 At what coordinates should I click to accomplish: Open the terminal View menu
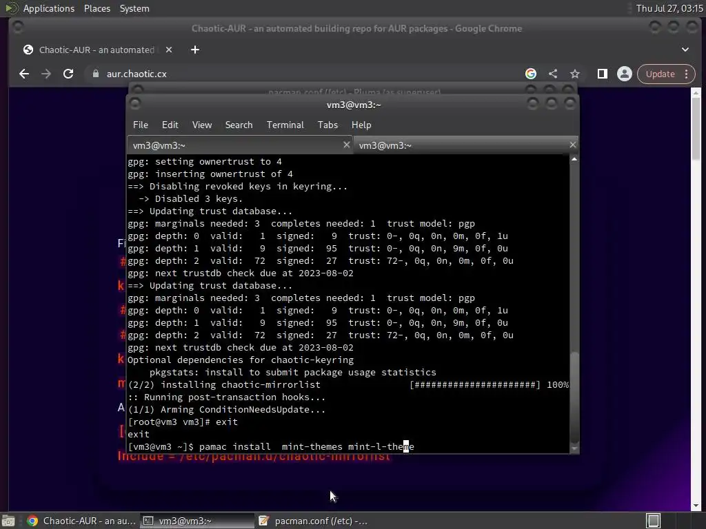coord(202,125)
